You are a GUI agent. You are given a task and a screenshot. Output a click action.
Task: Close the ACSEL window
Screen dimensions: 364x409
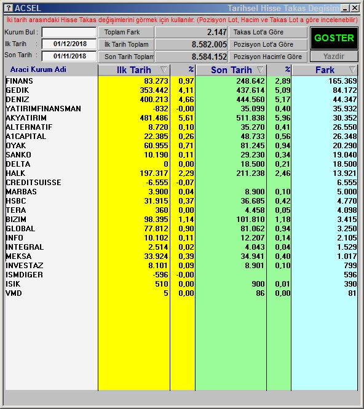coord(354,9)
